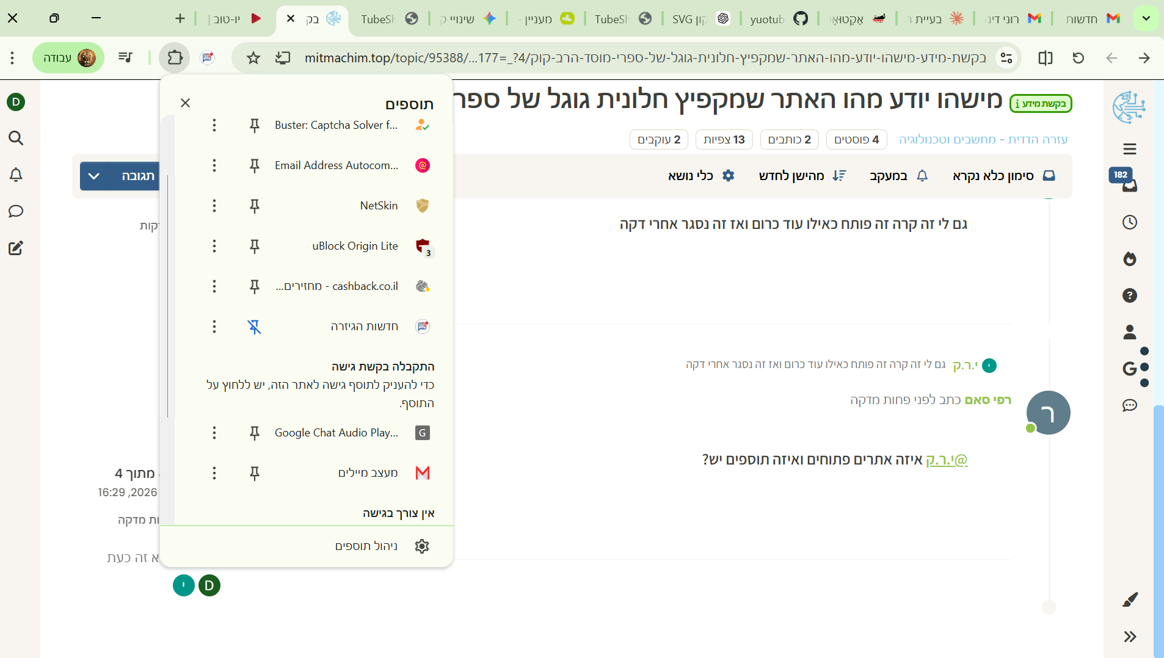Click the compose new post pencil icon

[x=16, y=248]
